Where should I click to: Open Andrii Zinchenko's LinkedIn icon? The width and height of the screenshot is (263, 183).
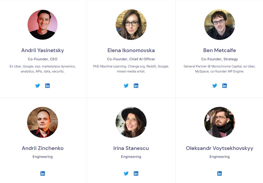(x=43, y=173)
